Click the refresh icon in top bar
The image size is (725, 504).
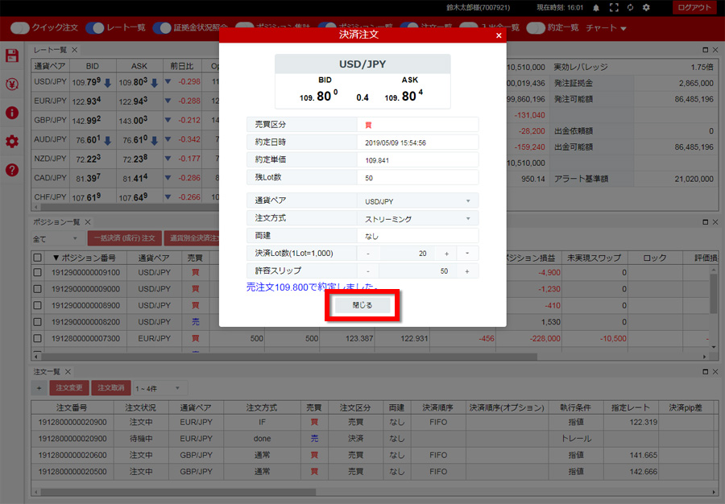[630, 8]
